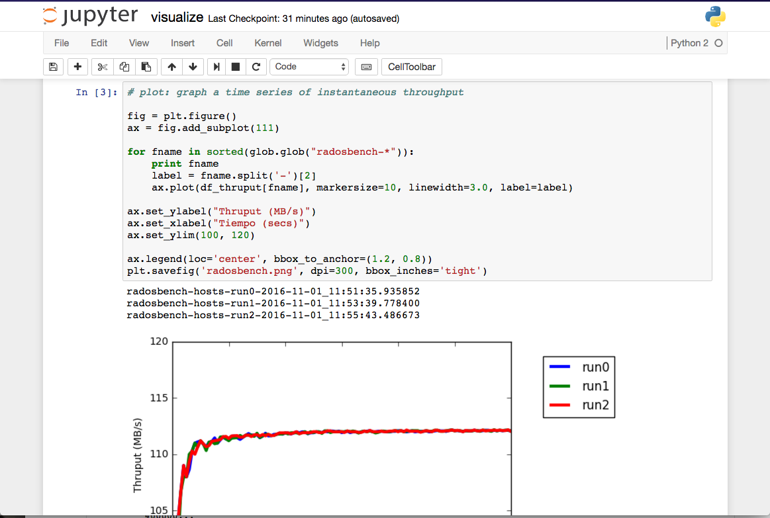Viewport: 770px width, 518px height.
Task: Click code line starting 'for fname in sorted'
Action: pos(271,151)
